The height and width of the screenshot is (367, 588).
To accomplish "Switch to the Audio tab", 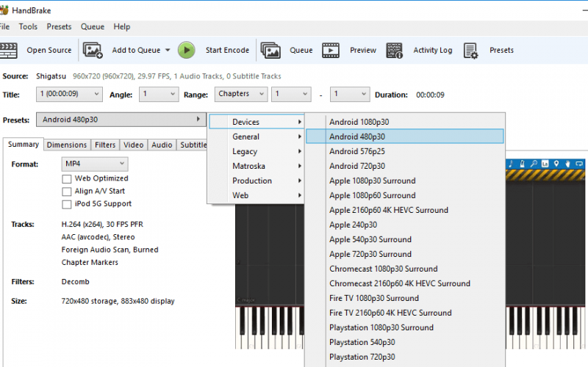I will 162,145.
